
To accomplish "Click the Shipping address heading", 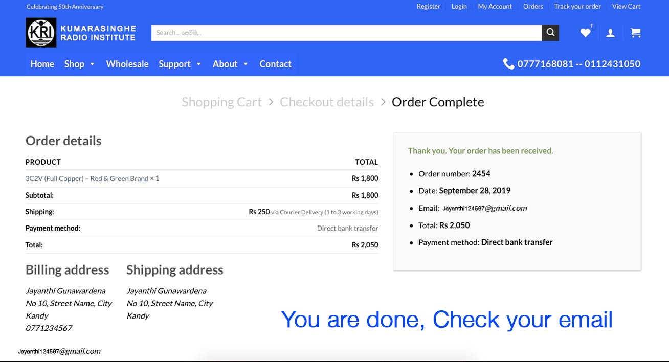I will pyautogui.click(x=175, y=270).
